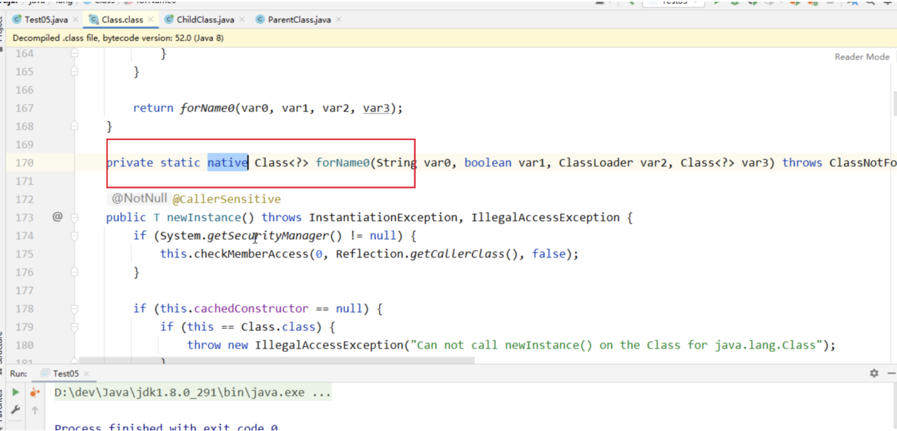897x431 pixels.
Task: Click the boolean keyword on line 170
Action: [488, 163]
